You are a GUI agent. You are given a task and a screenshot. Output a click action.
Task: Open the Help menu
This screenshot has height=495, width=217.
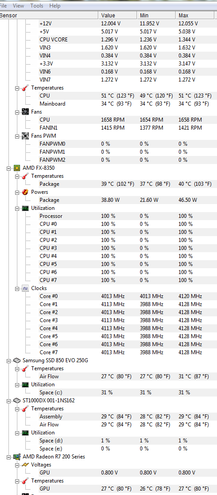(x=55, y=6)
